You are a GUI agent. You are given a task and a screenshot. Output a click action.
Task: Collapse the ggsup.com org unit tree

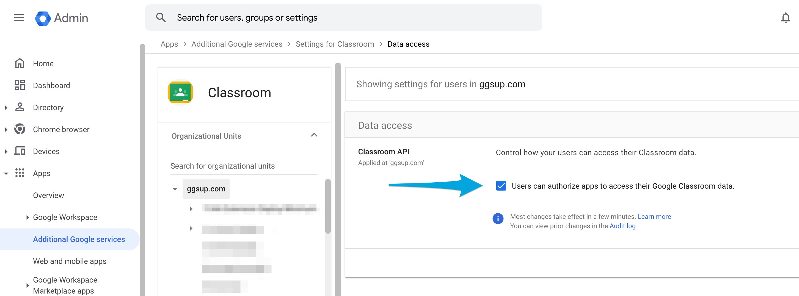pos(175,189)
